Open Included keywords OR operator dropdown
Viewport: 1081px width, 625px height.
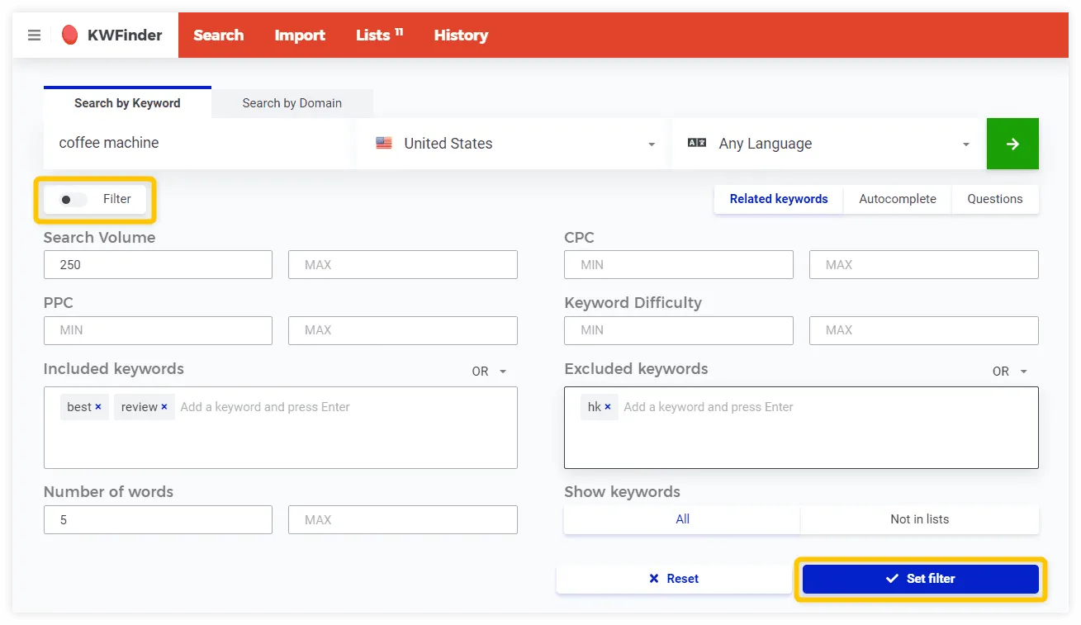coord(490,372)
